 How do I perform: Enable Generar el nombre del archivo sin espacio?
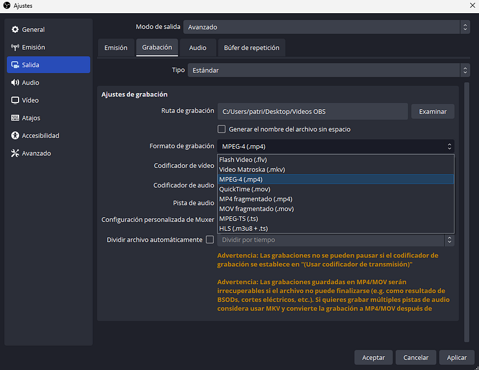point(222,129)
